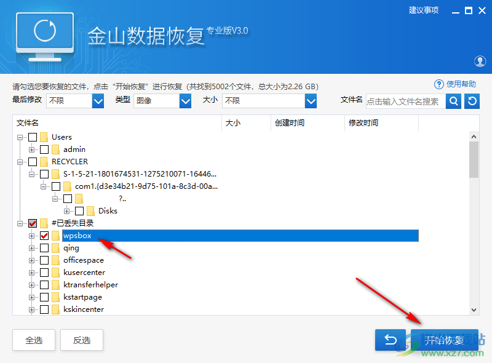This screenshot has width=492, height=363.
Task: Check the RECYCLER folder checkbox
Action: click(x=33, y=162)
